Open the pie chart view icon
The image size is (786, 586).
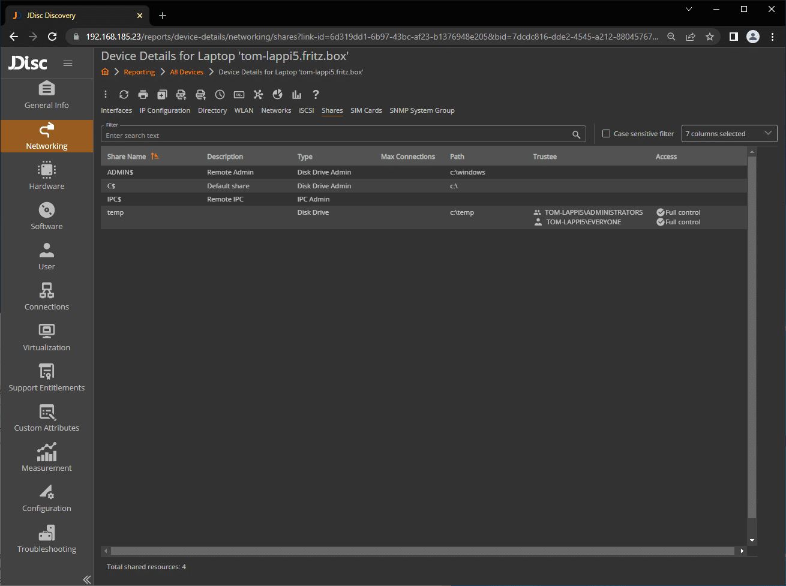point(277,95)
